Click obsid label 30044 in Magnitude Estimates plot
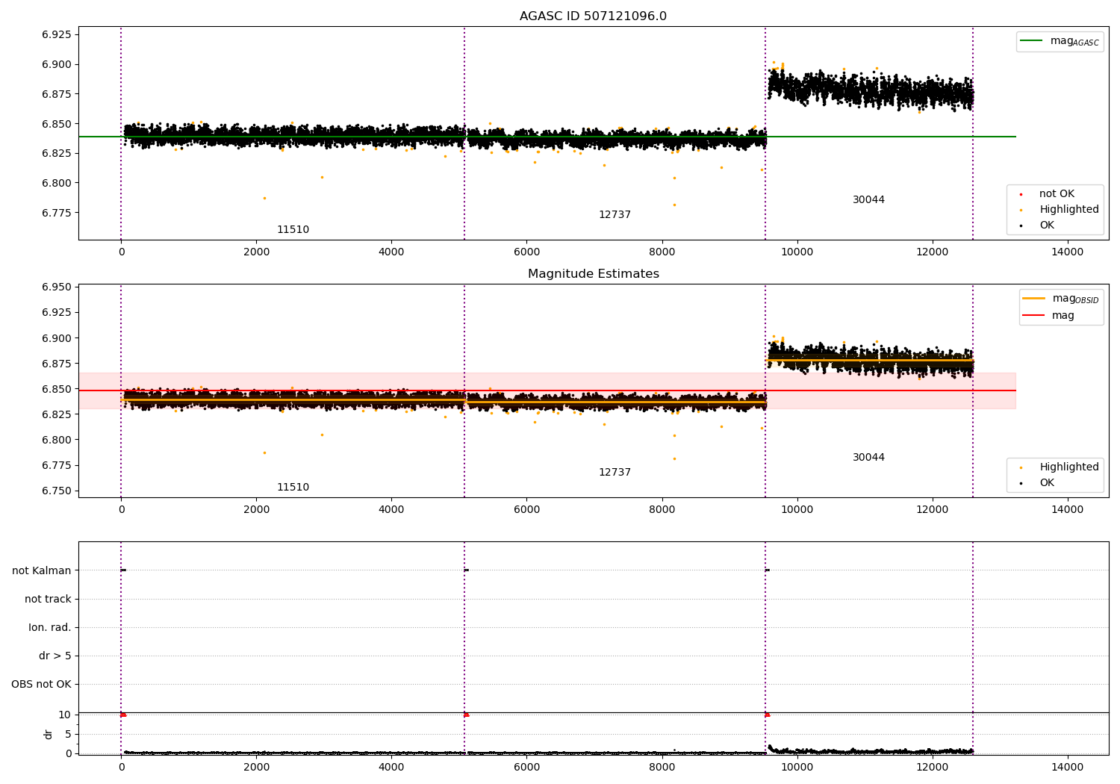Image resolution: width=1120 pixels, height=784 pixels. [x=868, y=458]
